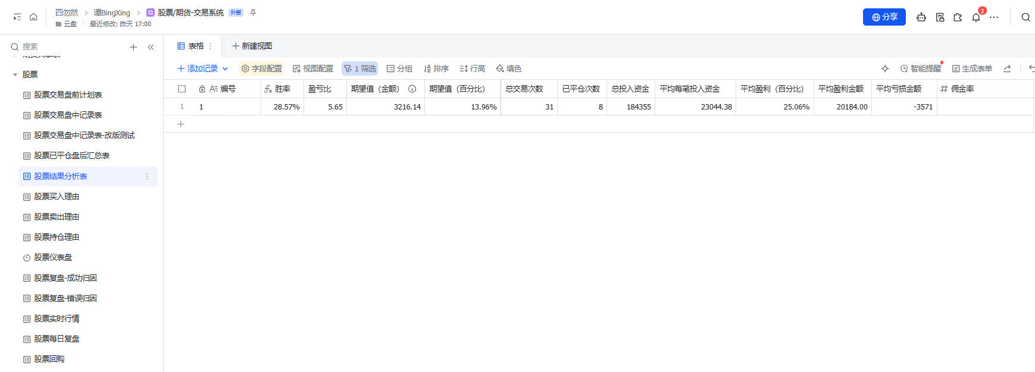This screenshot has height=372, width=1035.
Task: Open 智能提醒 smart reminders
Action: click(921, 68)
